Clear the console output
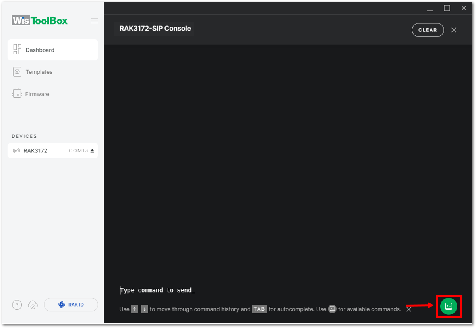The image size is (476, 328). point(428,30)
